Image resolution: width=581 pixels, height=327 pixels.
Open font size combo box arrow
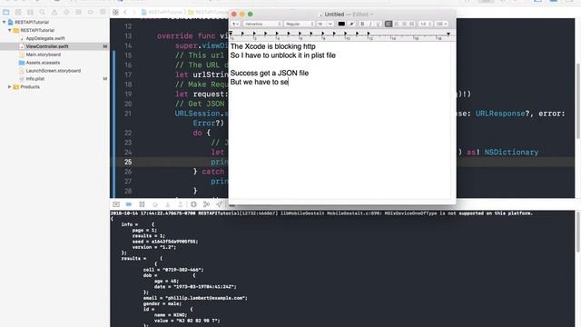pyautogui.click(x=330, y=24)
